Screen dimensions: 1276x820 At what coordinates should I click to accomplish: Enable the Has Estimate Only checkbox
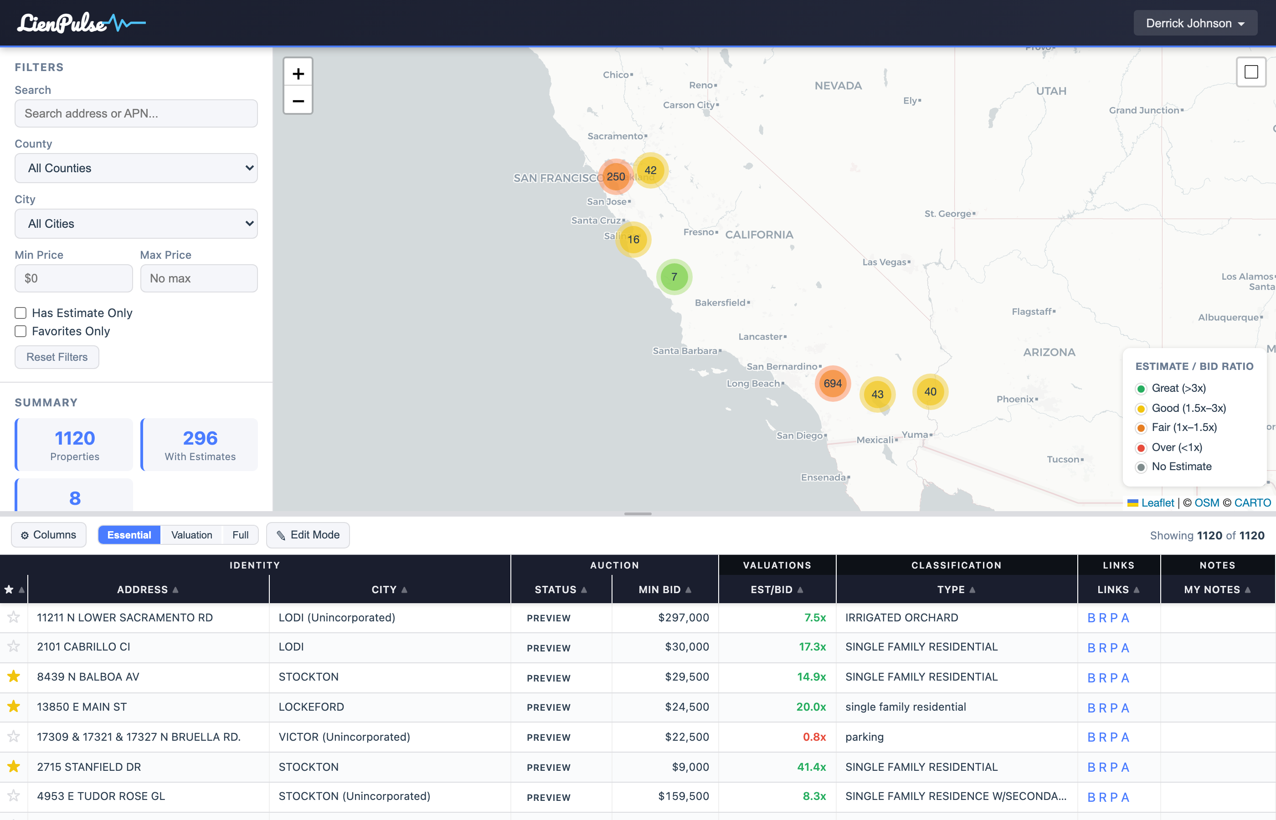(20, 313)
